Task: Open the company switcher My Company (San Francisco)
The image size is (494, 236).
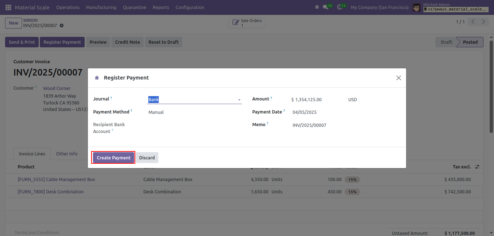Action: tap(380, 7)
